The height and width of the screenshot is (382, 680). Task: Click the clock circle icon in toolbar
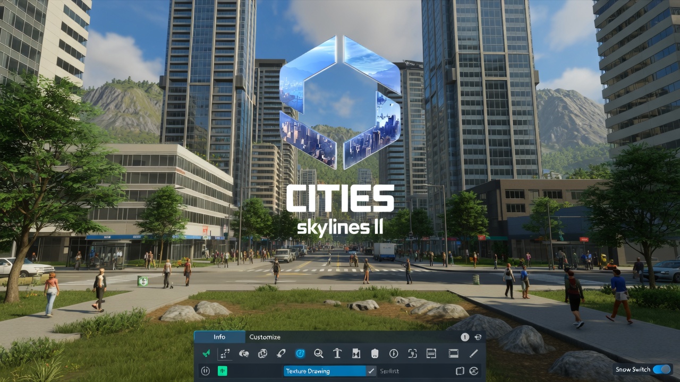pos(394,353)
